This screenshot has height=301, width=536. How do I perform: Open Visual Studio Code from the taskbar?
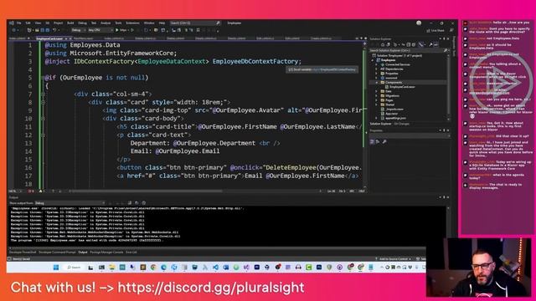pos(215,268)
